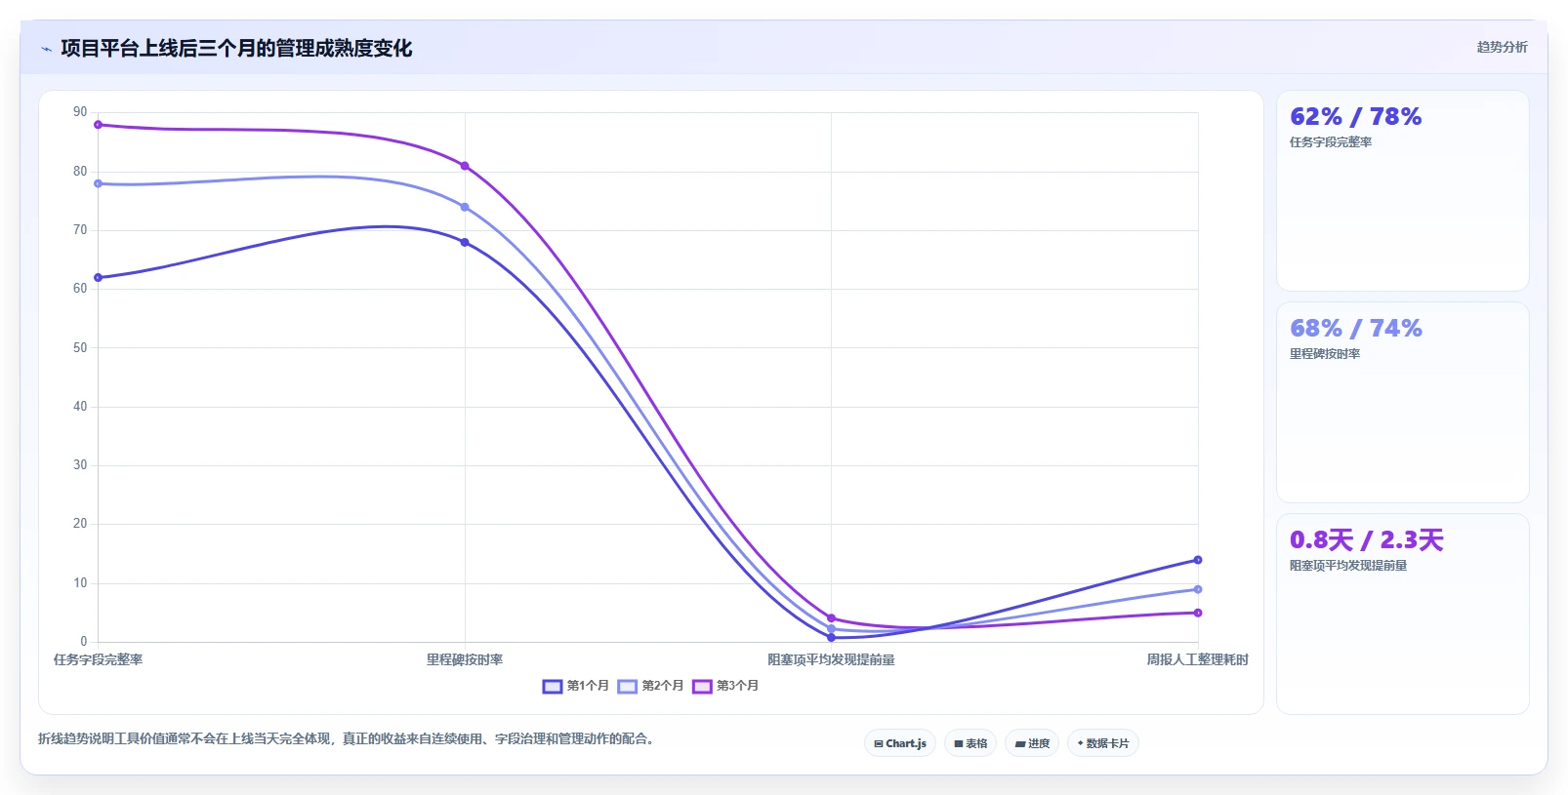Click the 68% / 74% card value

pyautogui.click(x=1355, y=329)
